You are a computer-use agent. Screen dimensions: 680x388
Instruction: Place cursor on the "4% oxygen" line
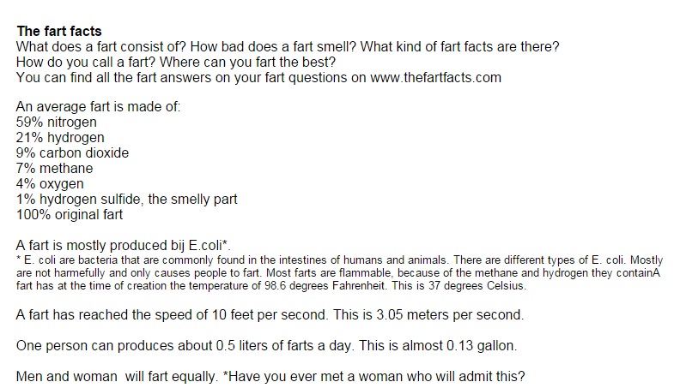click(50, 184)
